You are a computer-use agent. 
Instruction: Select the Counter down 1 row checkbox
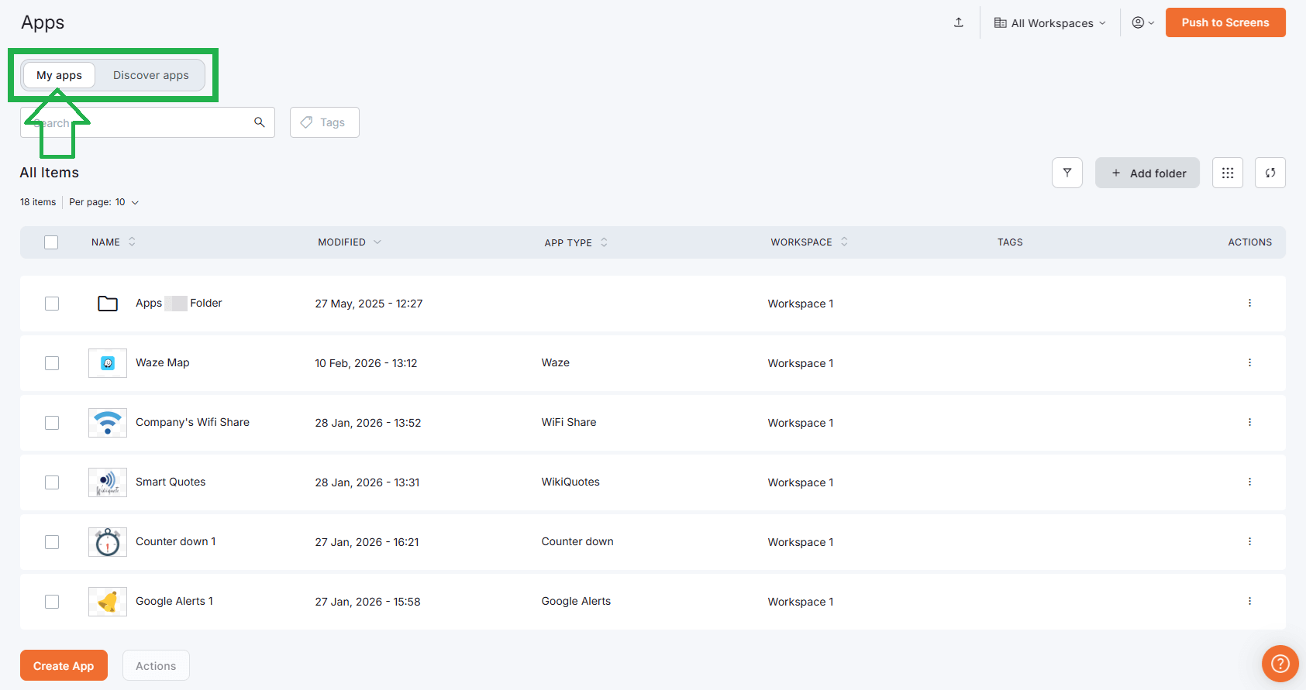(x=52, y=542)
